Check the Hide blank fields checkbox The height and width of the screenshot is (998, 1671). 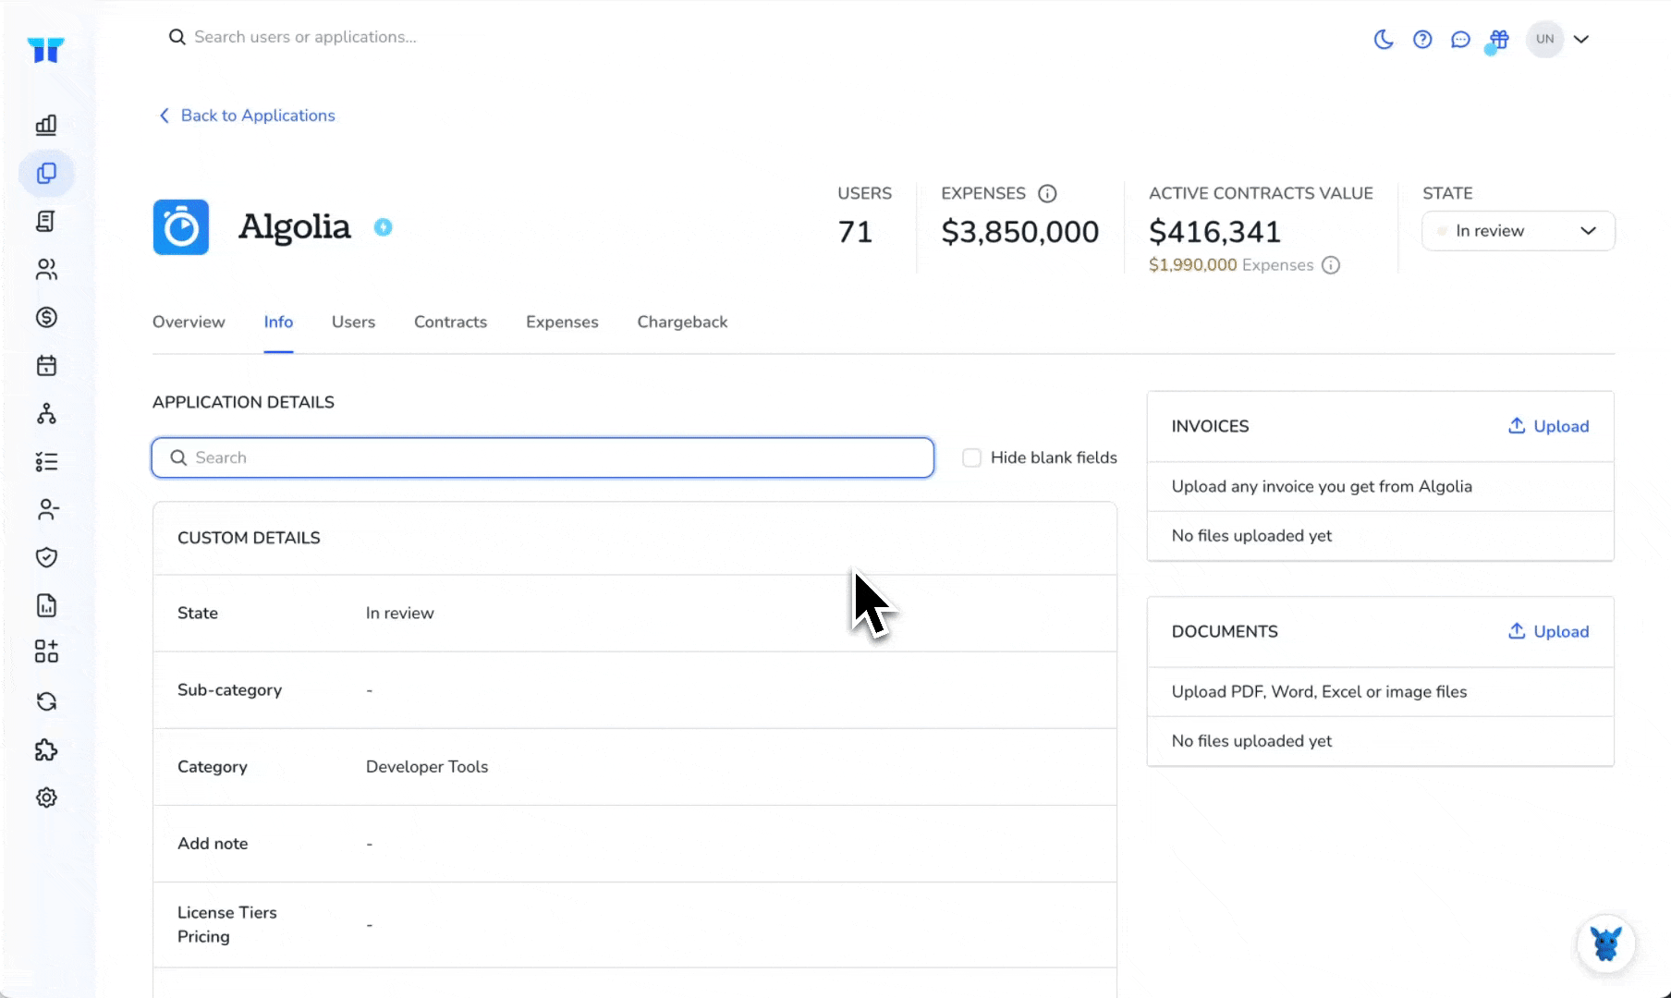[x=971, y=457]
